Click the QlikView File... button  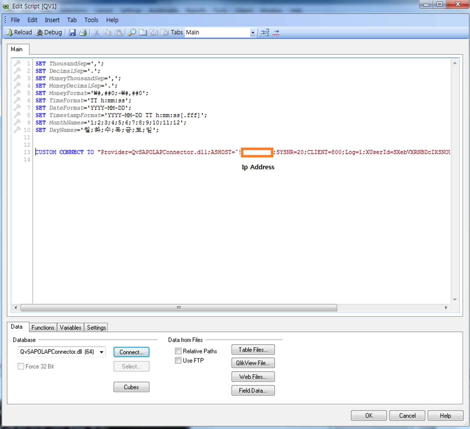click(253, 363)
